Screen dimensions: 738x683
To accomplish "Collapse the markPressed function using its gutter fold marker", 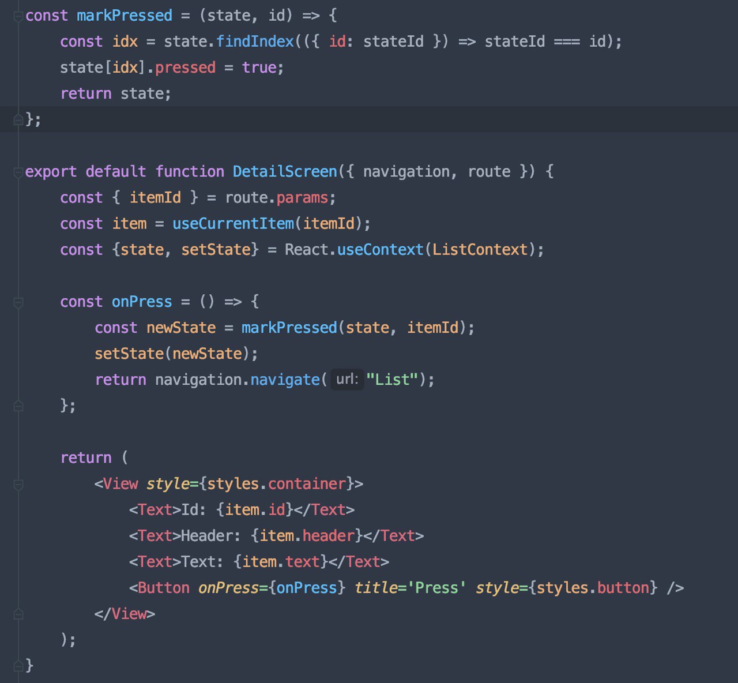I will (18, 16).
